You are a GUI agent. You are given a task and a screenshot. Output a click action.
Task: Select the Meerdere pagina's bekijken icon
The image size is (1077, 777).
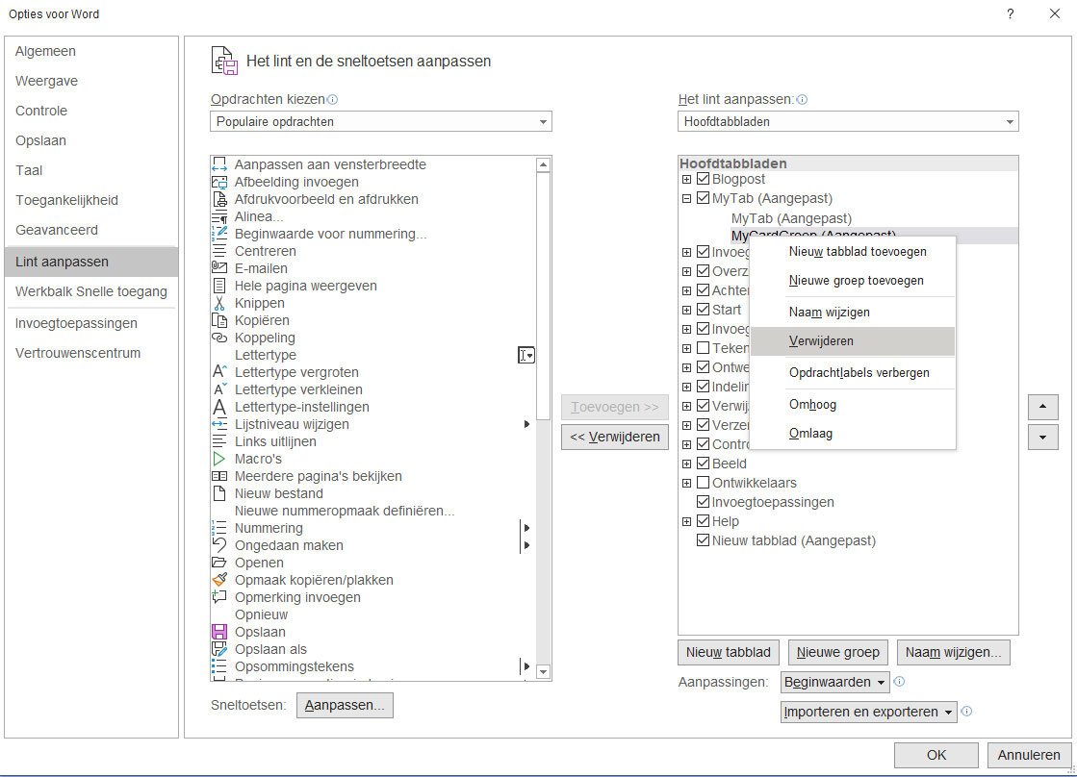tap(219, 476)
